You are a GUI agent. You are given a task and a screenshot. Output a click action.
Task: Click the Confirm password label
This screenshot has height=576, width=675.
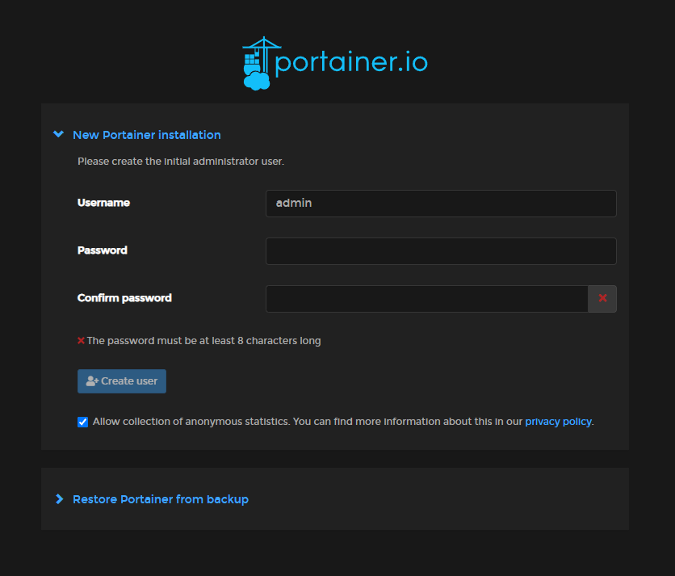[124, 298]
